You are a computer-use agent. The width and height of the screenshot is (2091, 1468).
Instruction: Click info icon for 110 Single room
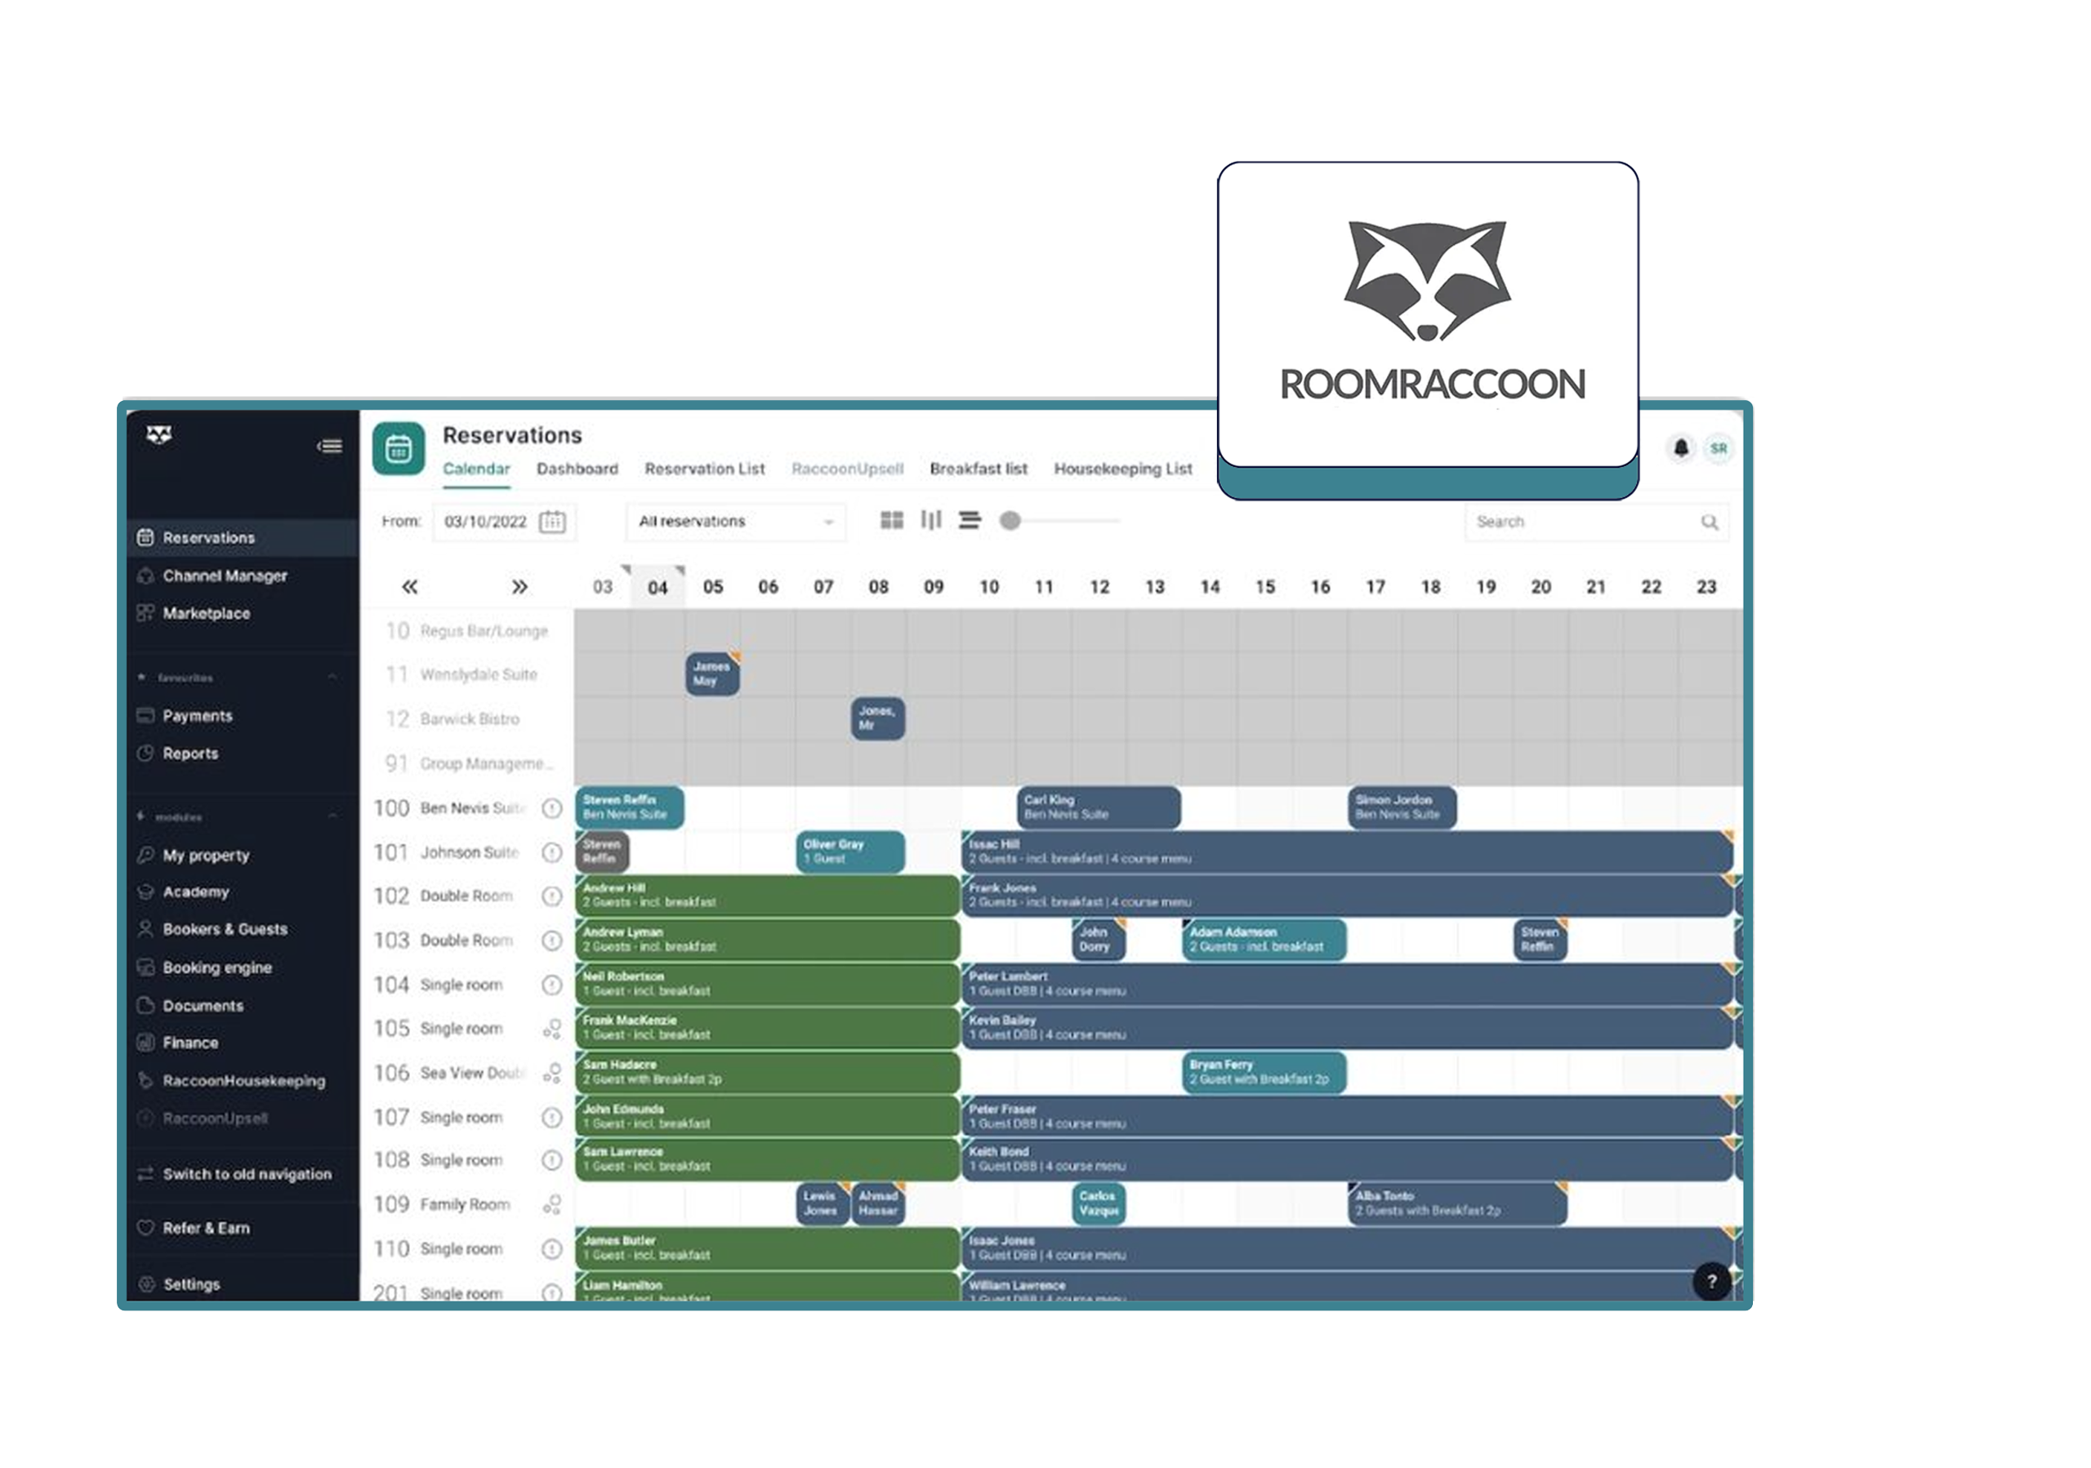tap(552, 1248)
